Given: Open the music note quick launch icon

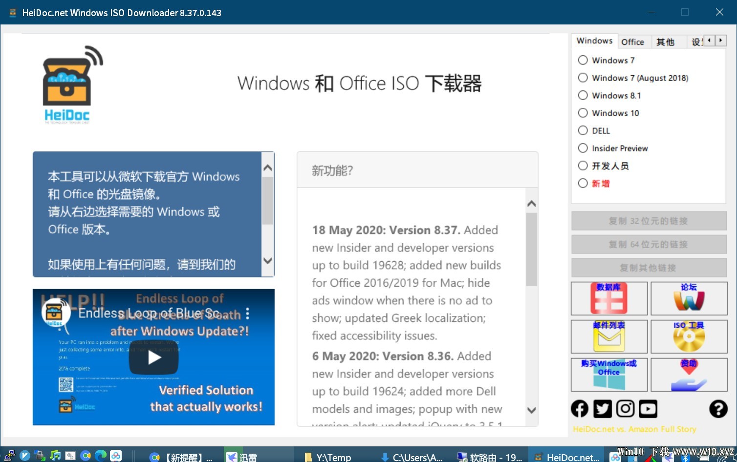Looking at the screenshot, I should click(x=55, y=456).
